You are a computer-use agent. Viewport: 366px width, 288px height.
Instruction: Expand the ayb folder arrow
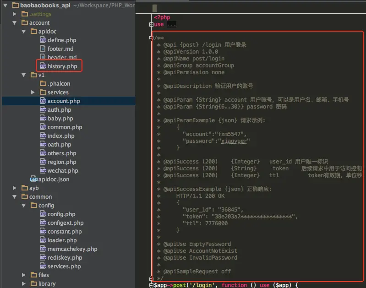[15, 188]
